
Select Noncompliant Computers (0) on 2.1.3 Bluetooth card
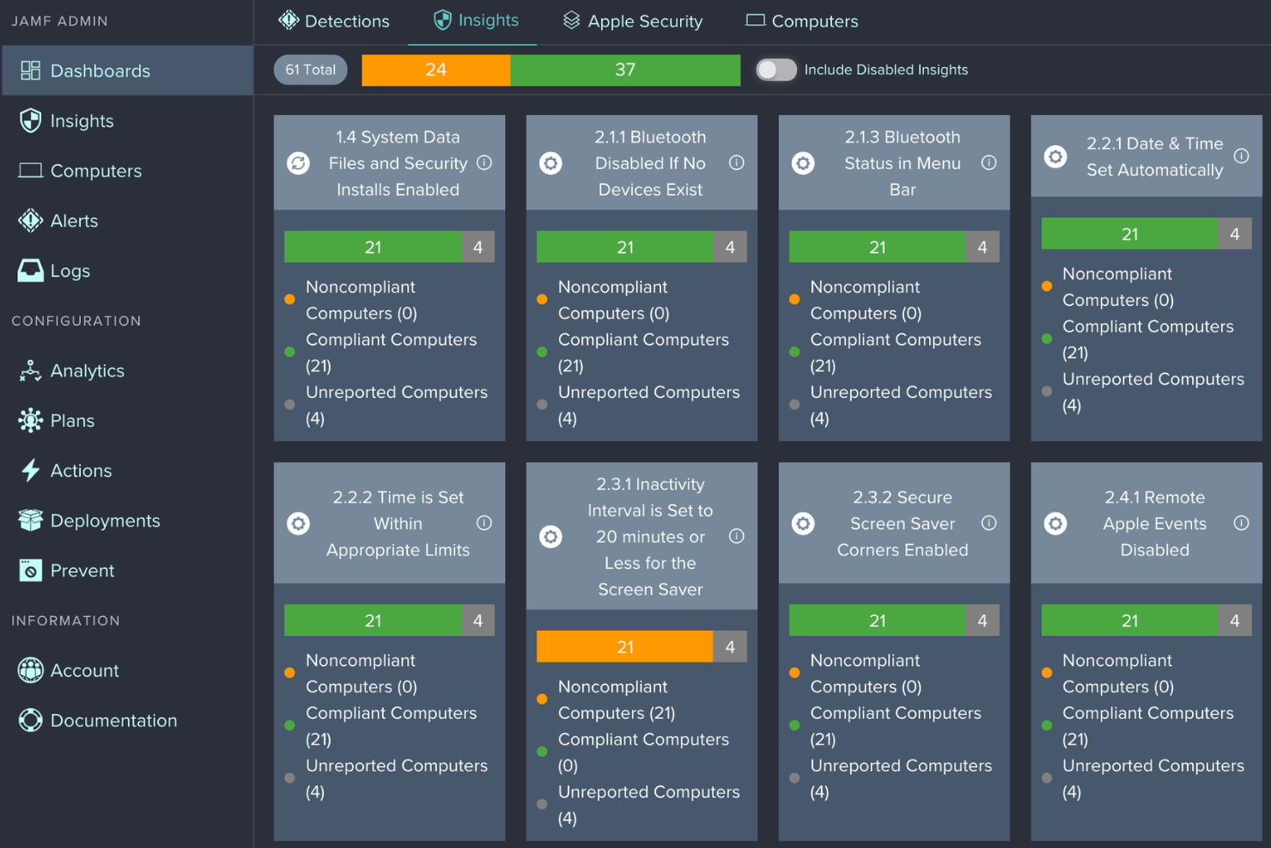tap(865, 301)
